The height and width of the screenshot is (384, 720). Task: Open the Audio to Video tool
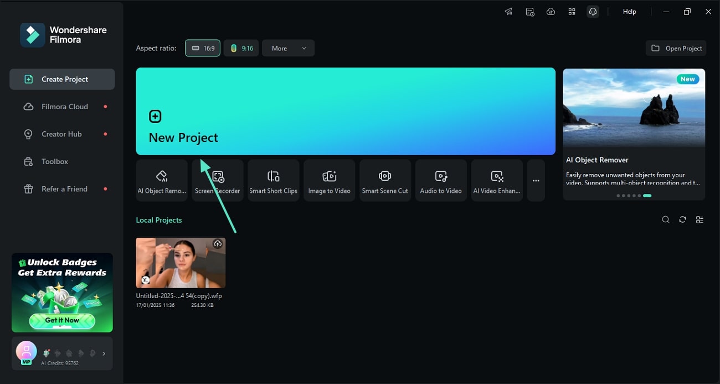pos(441,180)
